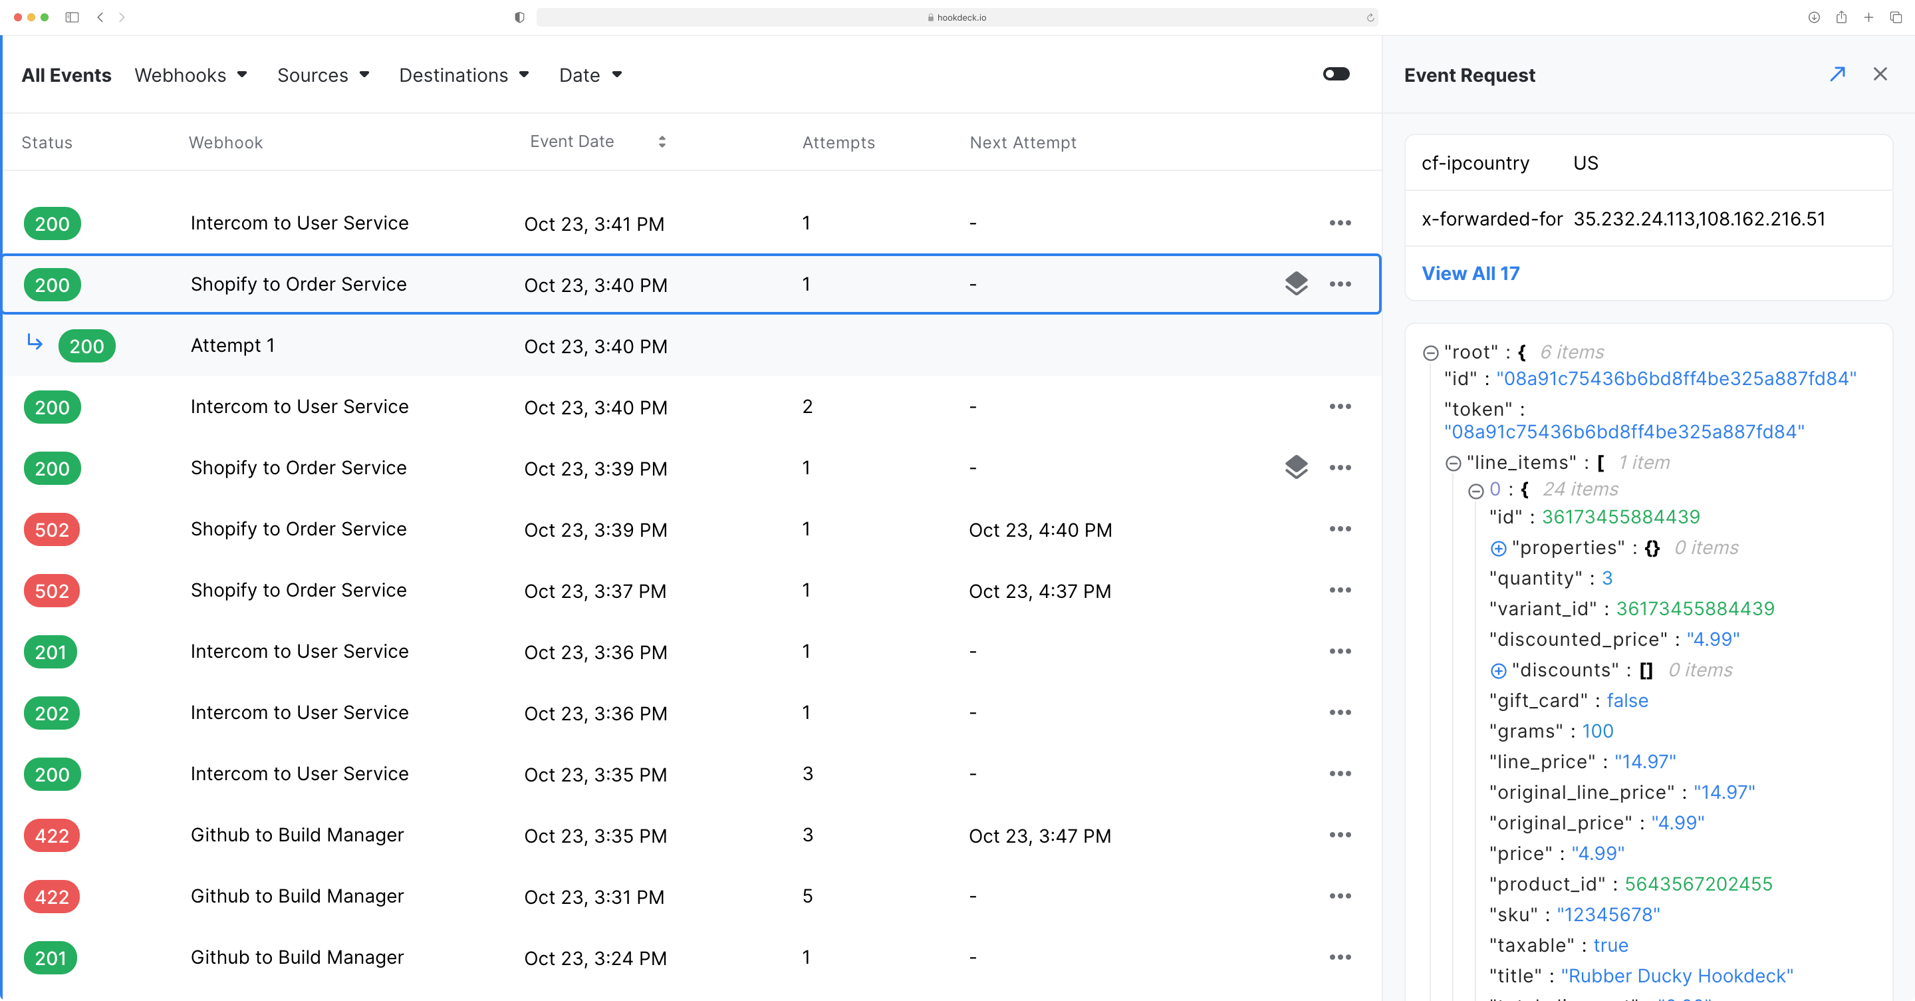Click the browser privacy shield icon
The width and height of the screenshot is (1915, 1001).
click(519, 17)
